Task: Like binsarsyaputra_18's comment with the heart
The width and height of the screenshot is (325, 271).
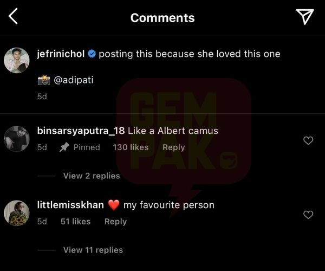Action: (x=308, y=140)
